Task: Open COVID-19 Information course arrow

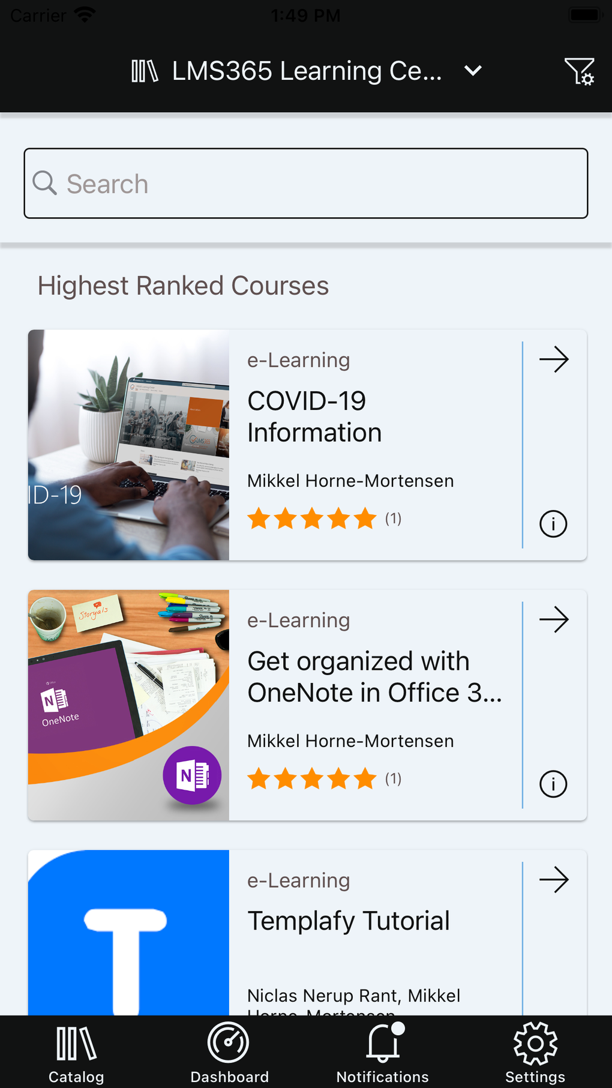Action: click(x=553, y=359)
